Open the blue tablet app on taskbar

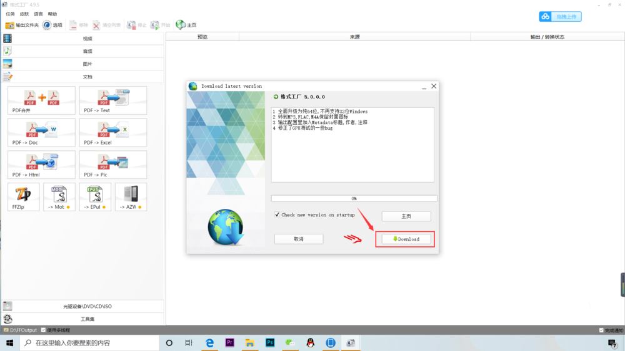(x=331, y=343)
